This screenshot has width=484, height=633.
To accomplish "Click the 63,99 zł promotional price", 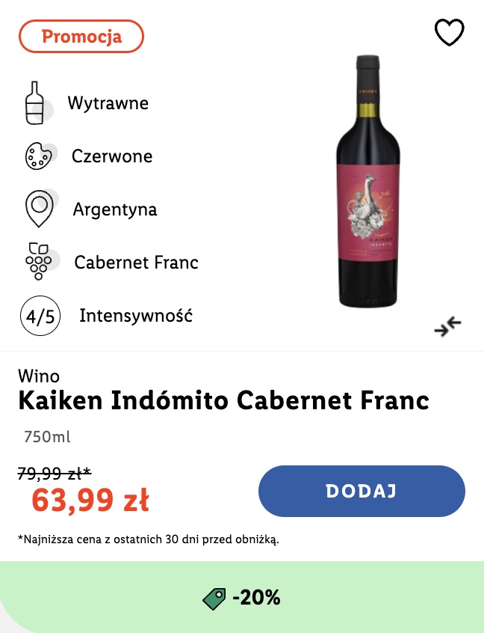I will (x=90, y=500).
